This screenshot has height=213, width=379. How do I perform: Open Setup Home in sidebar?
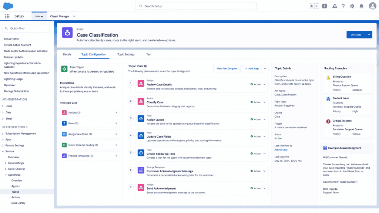pos(11,39)
